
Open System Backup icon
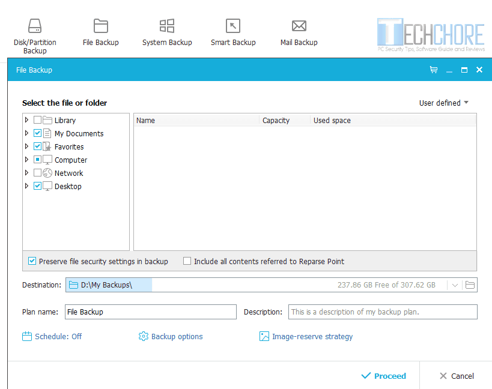[x=167, y=26]
